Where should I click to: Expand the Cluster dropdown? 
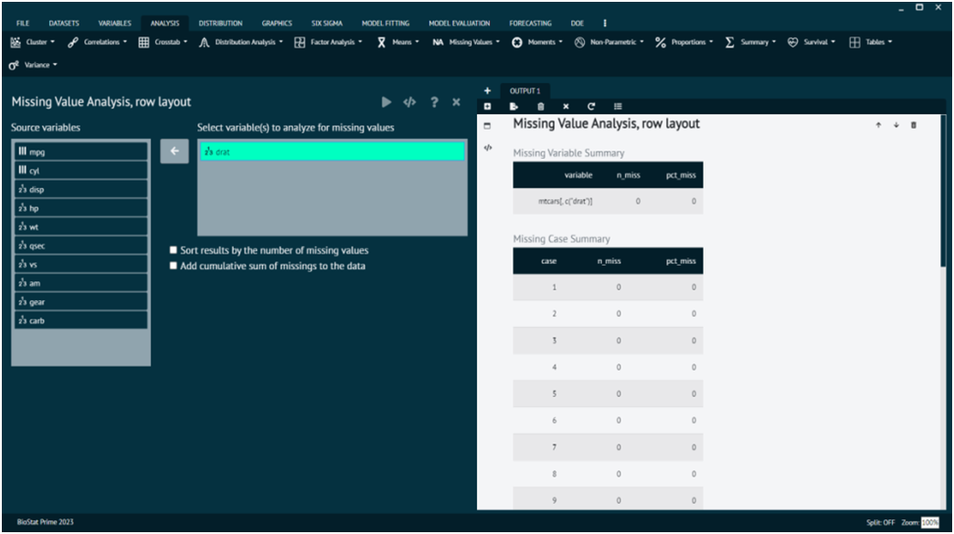point(33,42)
